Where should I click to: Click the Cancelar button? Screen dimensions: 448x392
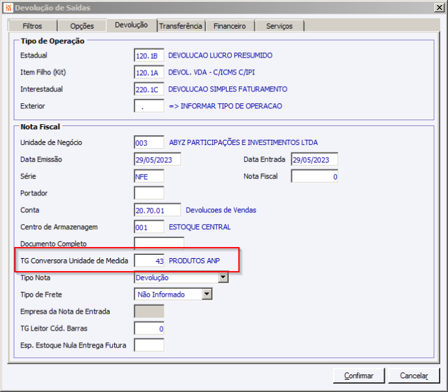pyautogui.click(x=414, y=376)
